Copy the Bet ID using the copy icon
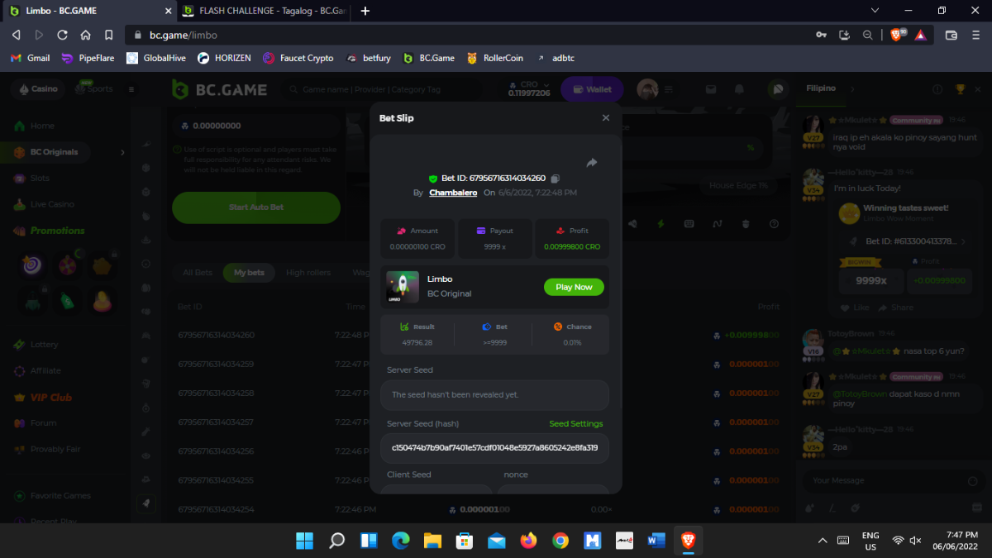This screenshot has width=992, height=558. click(556, 179)
